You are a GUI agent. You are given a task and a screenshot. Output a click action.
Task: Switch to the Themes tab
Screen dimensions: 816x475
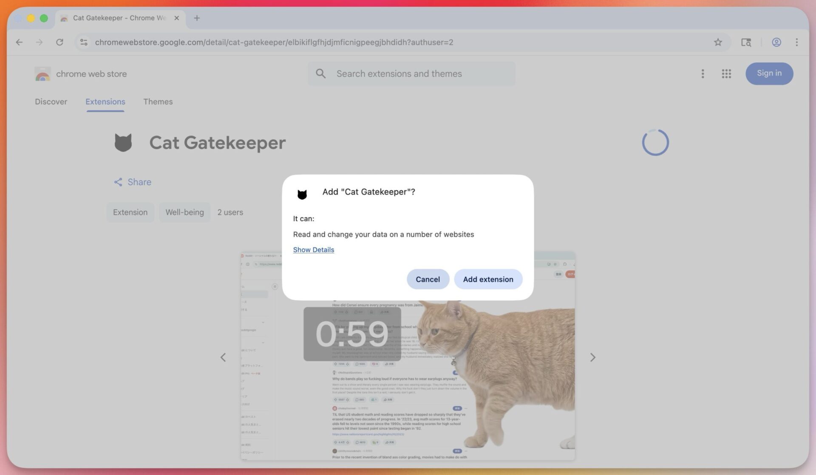pyautogui.click(x=158, y=102)
